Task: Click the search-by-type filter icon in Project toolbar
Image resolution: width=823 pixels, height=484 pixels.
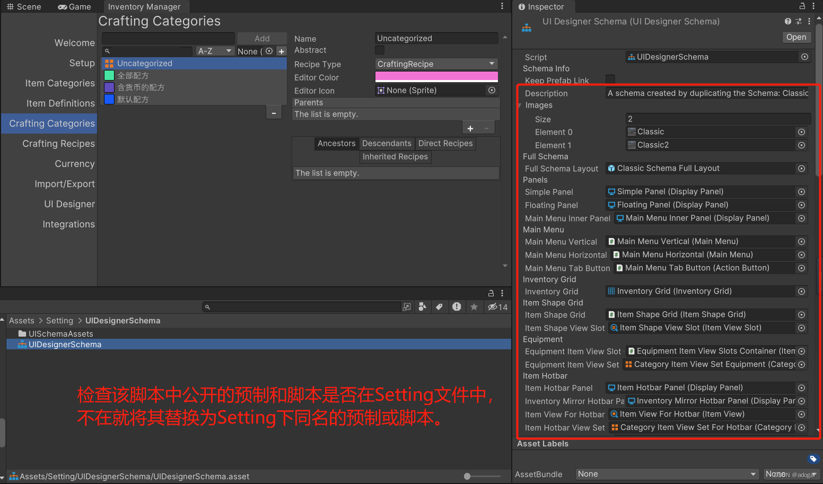Action: point(421,306)
